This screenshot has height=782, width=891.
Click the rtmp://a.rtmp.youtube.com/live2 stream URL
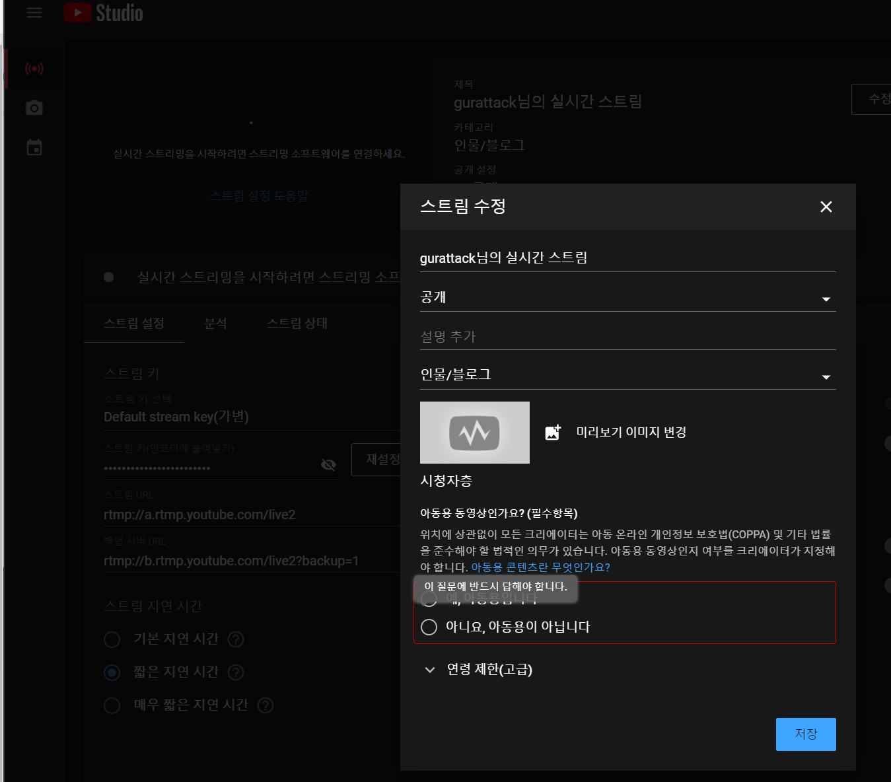(199, 515)
